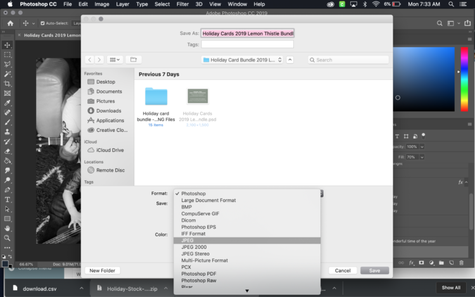The width and height of the screenshot is (475, 297).
Task: Expand download.csv options chevron
Action: pos(82,288)
